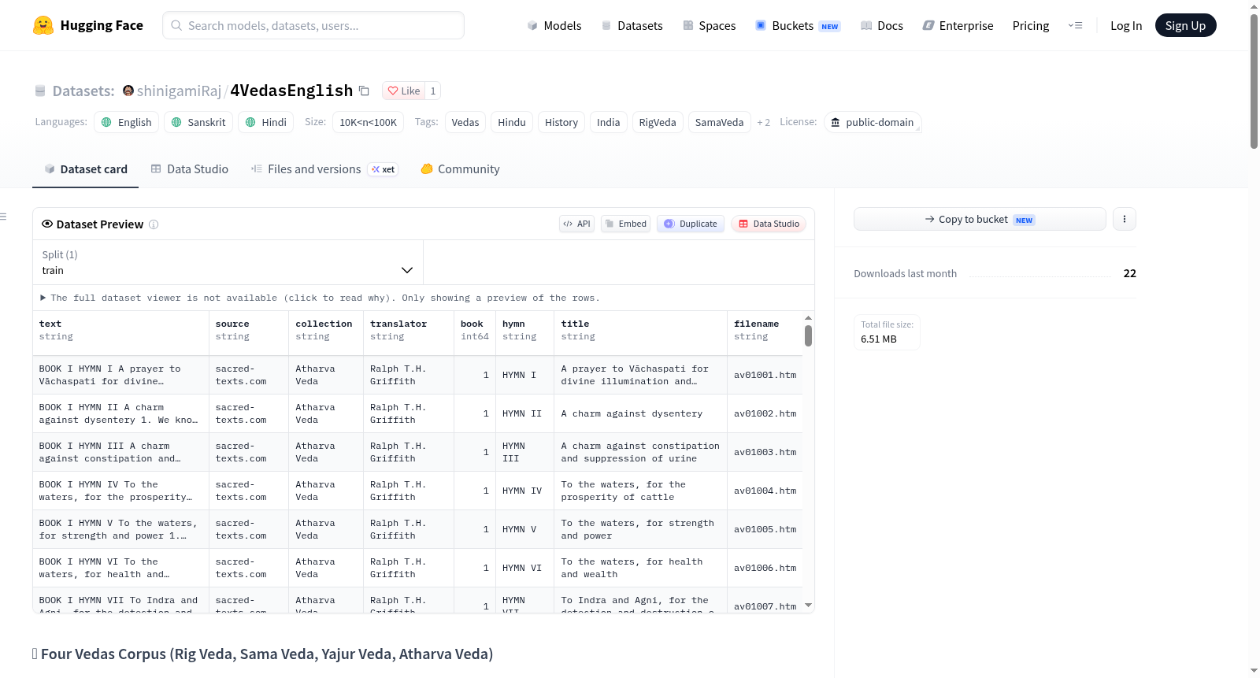The width and height of the screenshot is (1260, 678).
Task: Click the Datasets stack icon before the title
Action: tap(40, 91)
